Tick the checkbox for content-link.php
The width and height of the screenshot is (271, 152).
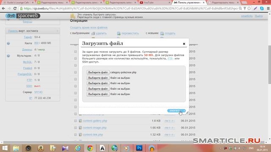[75, 135]
